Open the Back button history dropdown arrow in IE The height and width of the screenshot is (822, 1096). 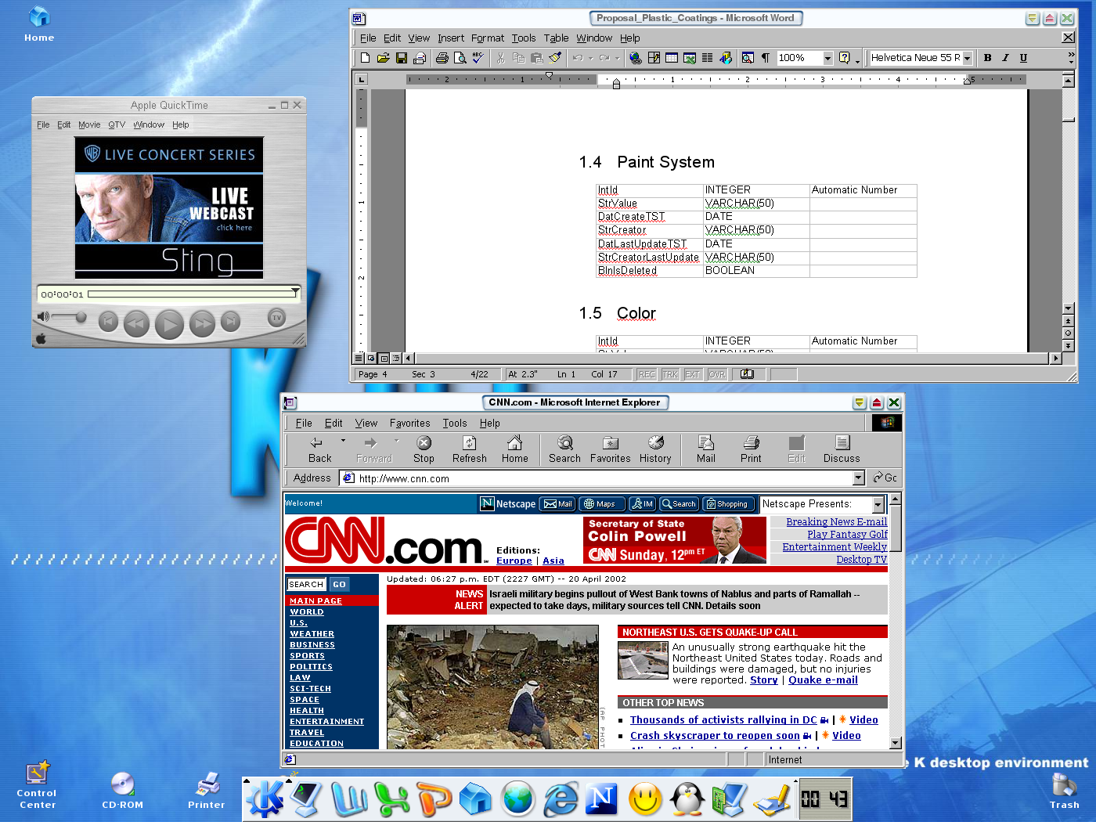point(343,441)
